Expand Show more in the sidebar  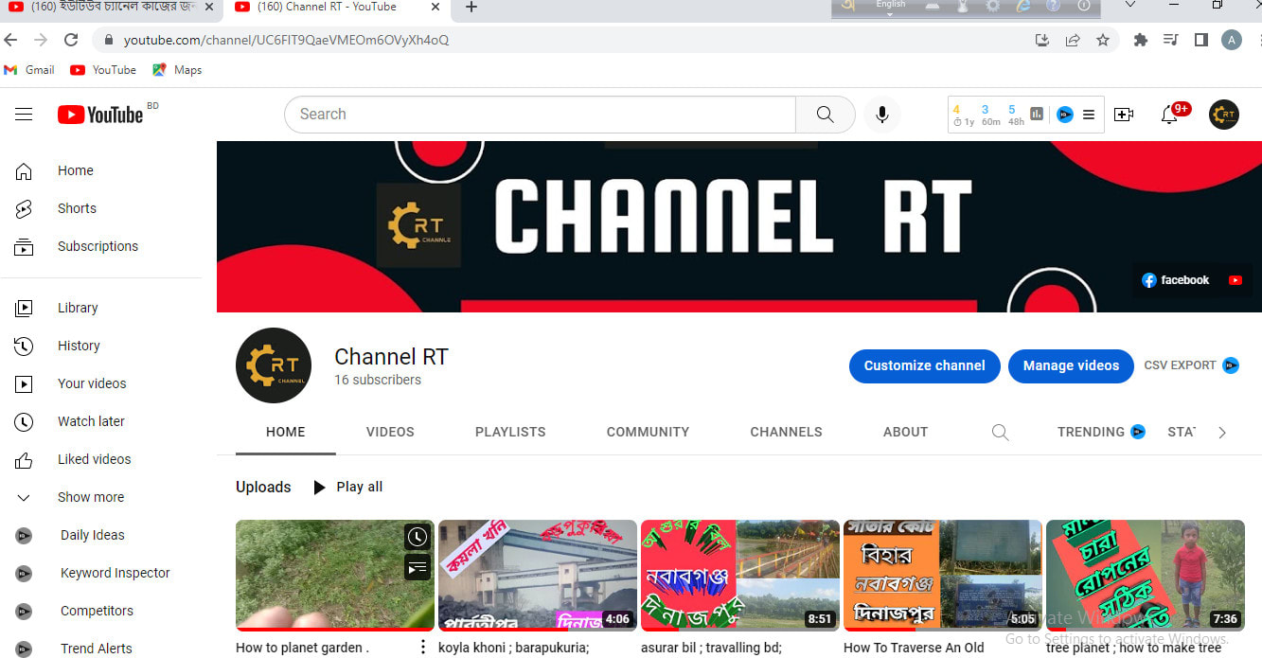[90, 496]
